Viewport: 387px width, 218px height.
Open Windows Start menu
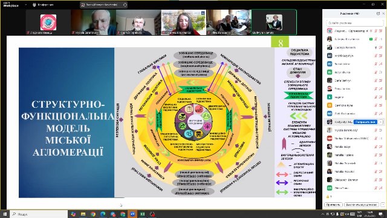click(5, 214)
